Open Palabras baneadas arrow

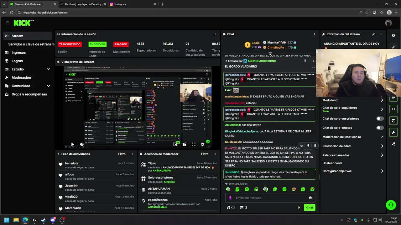(382, 155)
